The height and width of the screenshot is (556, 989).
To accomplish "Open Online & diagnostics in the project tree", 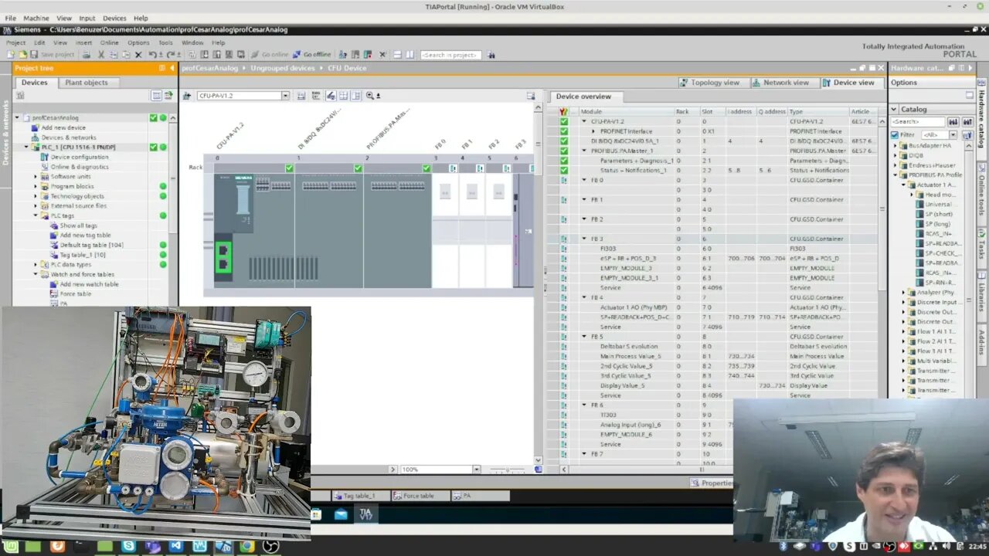I will [x=80, y=167].
